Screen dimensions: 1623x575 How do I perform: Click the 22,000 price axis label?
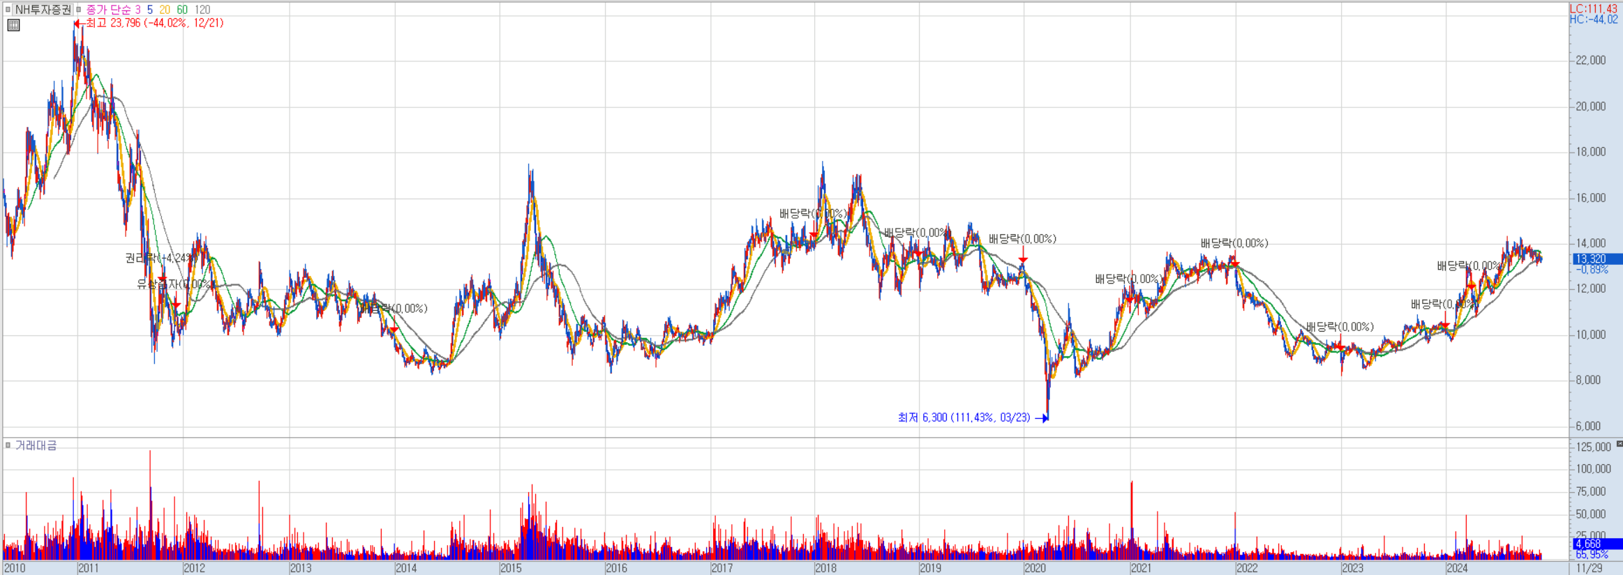[x=1591, y=61]
